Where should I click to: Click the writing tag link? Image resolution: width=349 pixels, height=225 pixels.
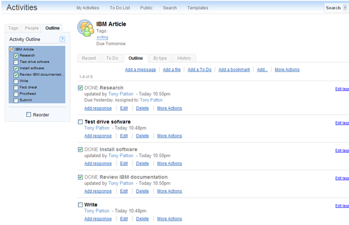point(102,37)
